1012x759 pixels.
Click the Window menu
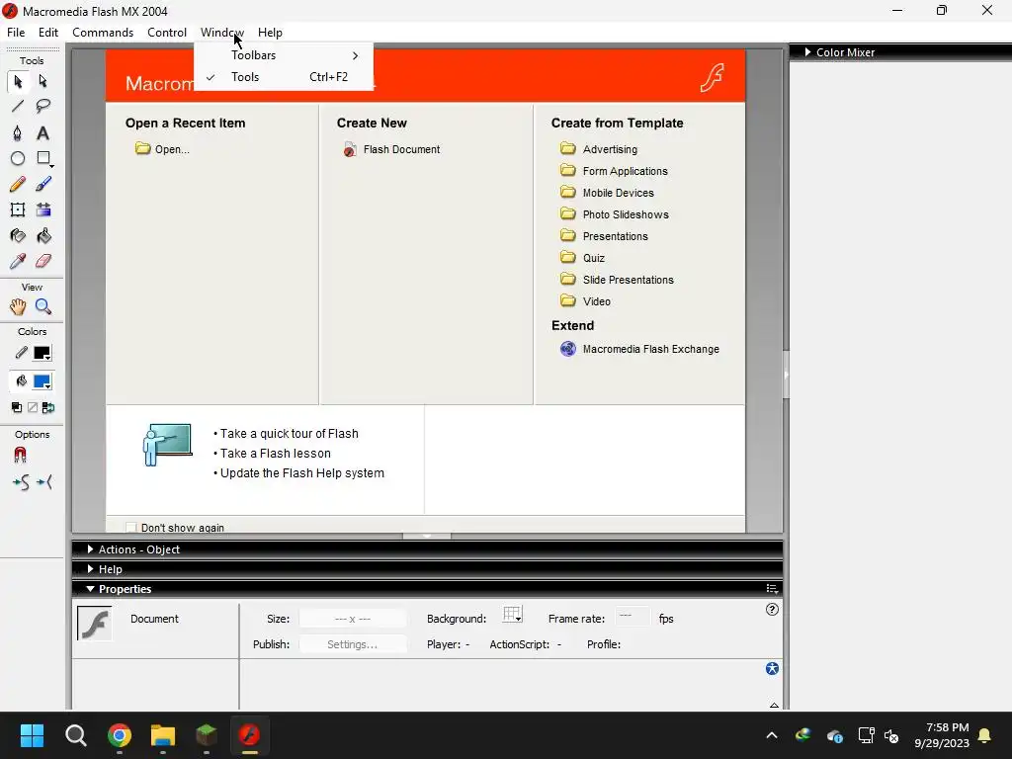[222, 33]
